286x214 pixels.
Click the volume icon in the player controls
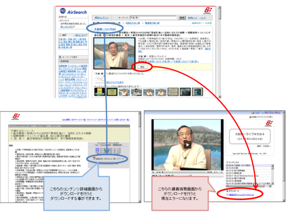tap(215, 172)
